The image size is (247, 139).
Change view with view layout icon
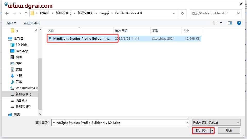216,23
